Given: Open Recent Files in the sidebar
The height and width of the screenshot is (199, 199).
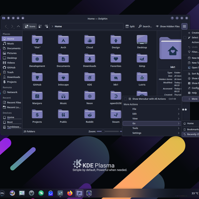Looking at the screenshot, I should [x=12, y=102].
